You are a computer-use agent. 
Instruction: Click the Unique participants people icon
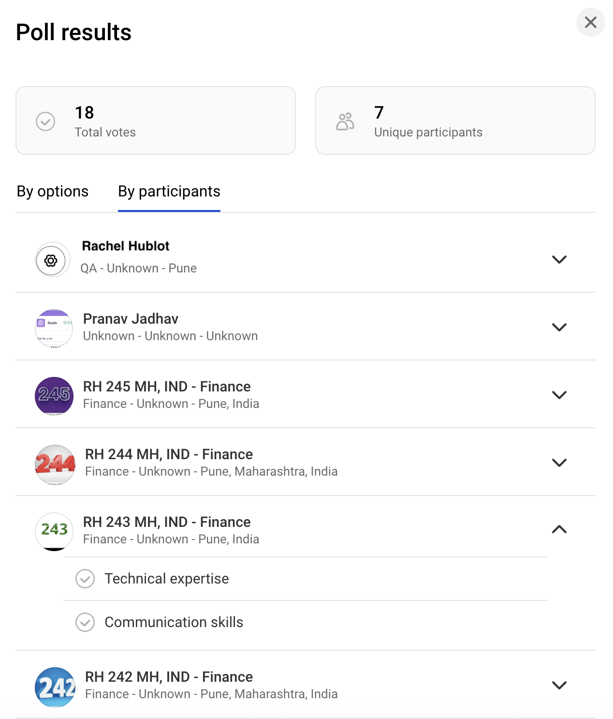345,121
